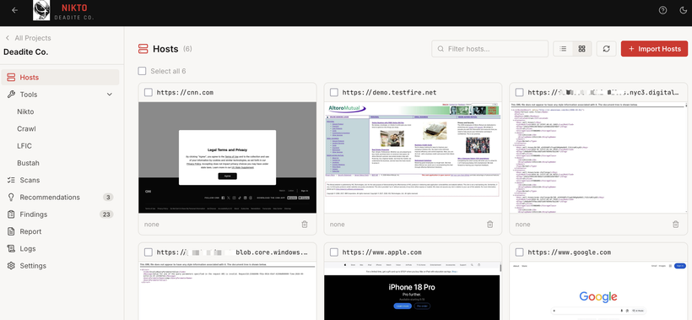Click the Recommendations count badge 3
The height and width of the screenshot is (320, 692).
tap(108, 198)
